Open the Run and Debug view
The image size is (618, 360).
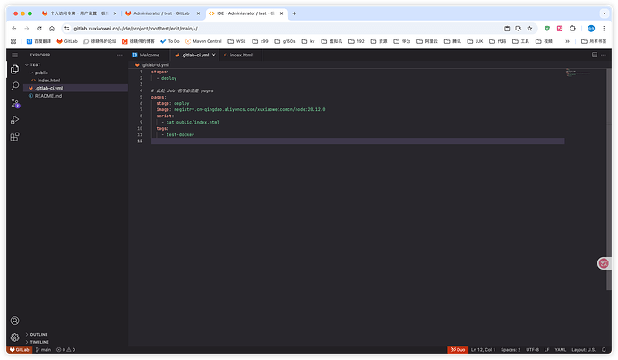pos(14,120)
